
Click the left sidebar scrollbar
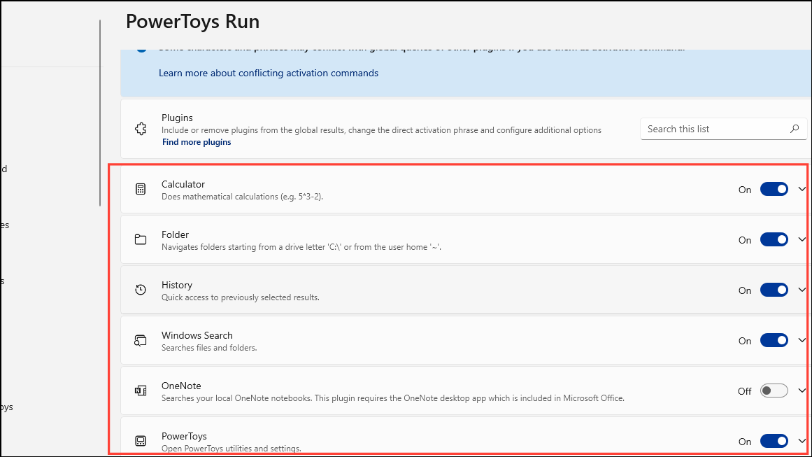[100, 113]
